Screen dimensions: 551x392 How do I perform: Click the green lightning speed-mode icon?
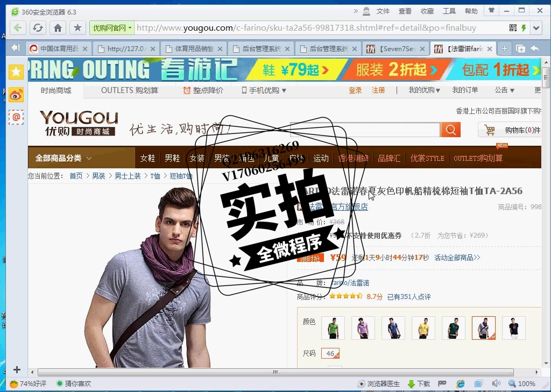(x=524, y=28)
